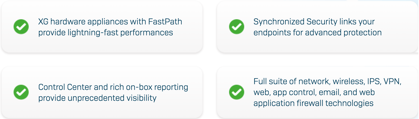This screenshot has height=119, width=419.
Task: Click the 'XG' text in the first card
Action: [x=43, y=22]
